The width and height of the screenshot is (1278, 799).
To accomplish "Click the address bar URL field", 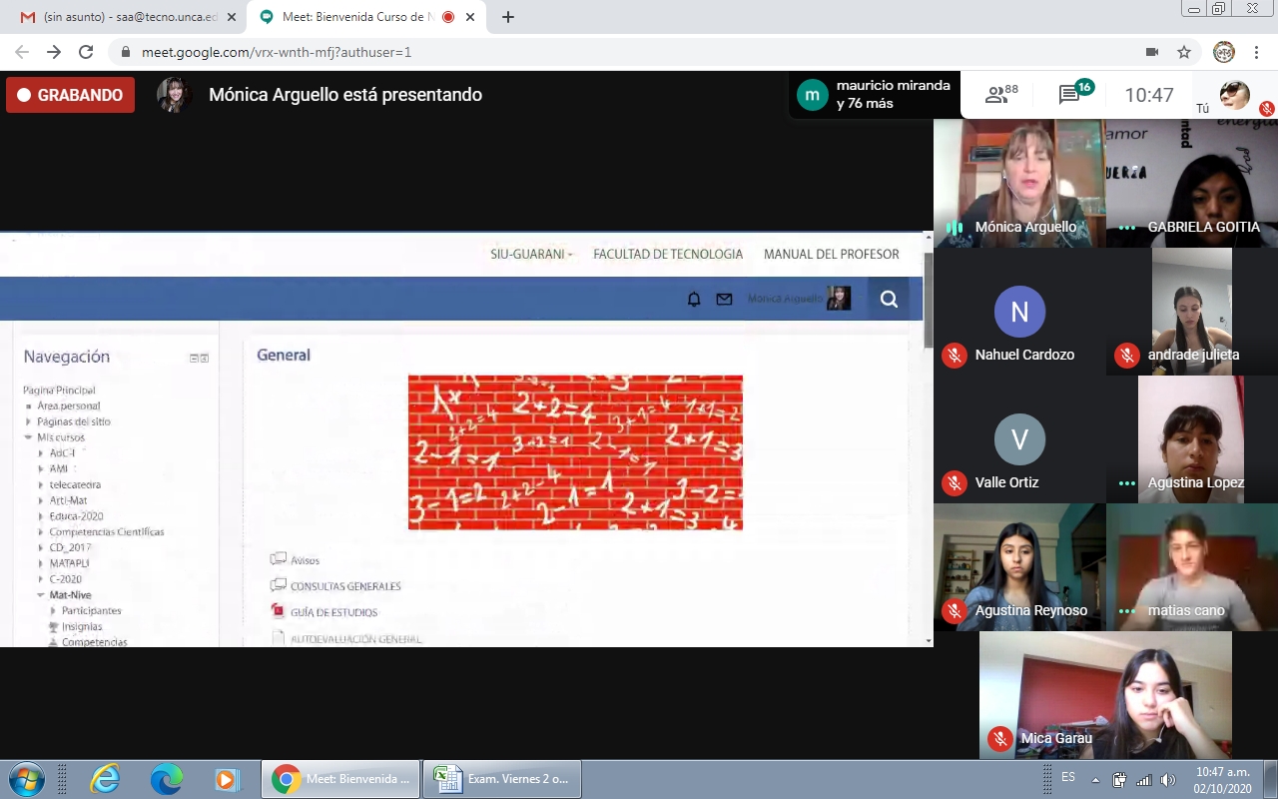I will click(x=599, y=52).
